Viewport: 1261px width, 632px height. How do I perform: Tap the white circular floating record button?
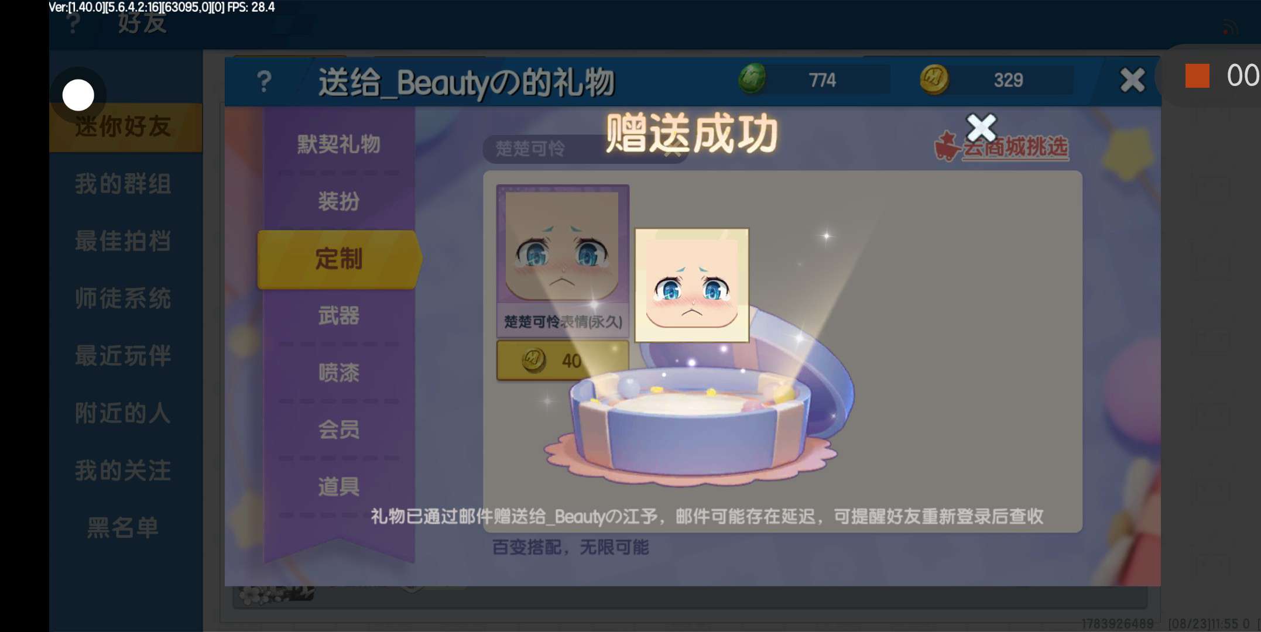click(78, 95)
